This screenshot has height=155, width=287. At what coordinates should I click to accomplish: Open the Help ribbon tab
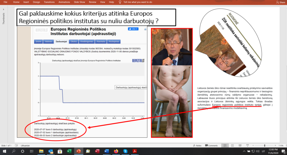[112, 2]
